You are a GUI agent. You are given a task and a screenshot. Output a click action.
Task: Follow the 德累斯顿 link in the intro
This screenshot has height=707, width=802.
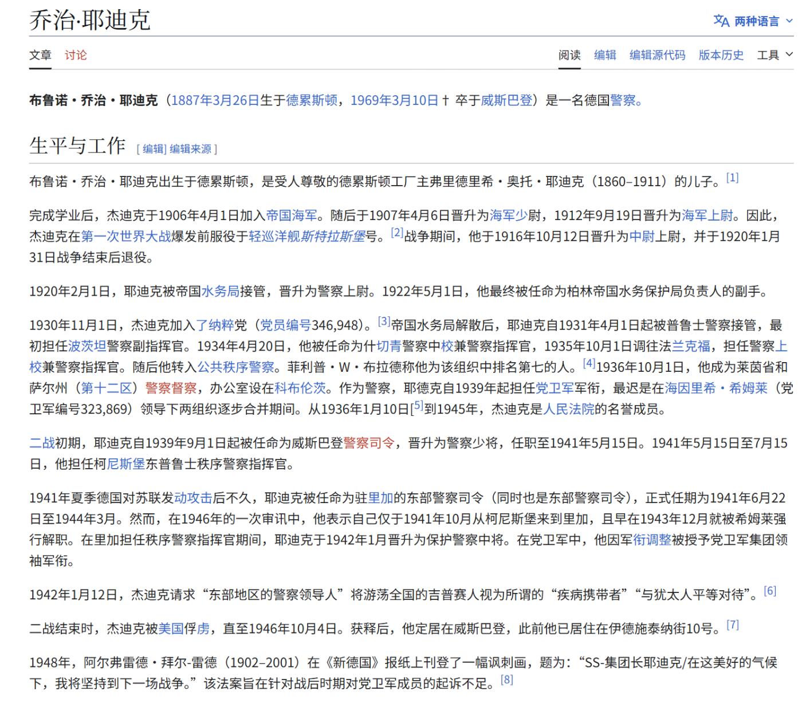point(311,101)
